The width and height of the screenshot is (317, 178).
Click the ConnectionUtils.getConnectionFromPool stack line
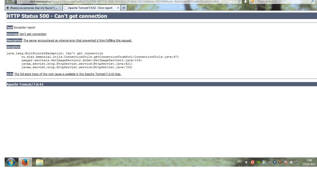pyautogui.click(x=100, y=57)
